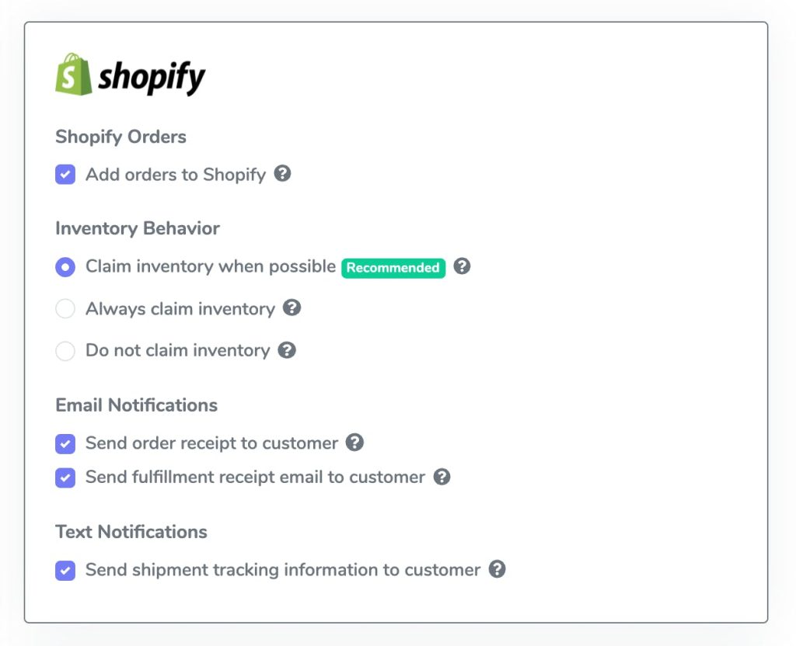Select "Always claim inventory" option
This screenshot has height=646, width=796.
[65, 308]
